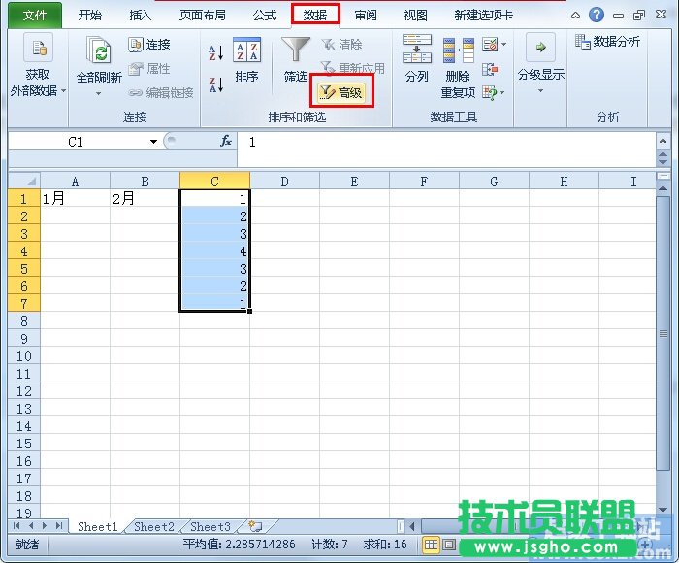Screen dimensions: 679x563
Task: Reapply filter (重新应用) button
Action: (352, 68)
